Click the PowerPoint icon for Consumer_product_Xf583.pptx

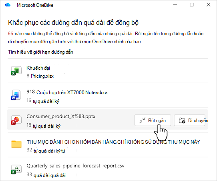tap(16, 120)
